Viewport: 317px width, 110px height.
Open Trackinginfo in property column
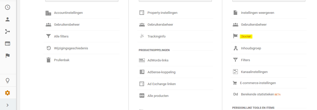coord(157,36)
